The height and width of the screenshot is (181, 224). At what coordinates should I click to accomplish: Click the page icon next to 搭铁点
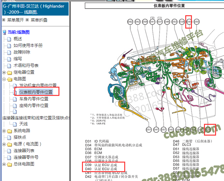pos(9,137)
